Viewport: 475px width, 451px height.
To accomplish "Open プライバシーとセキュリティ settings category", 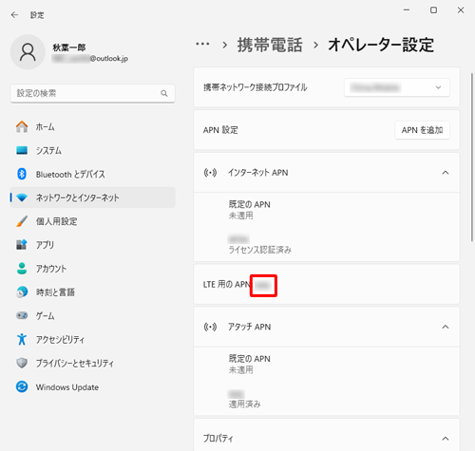I will click(x=93, y=363).
